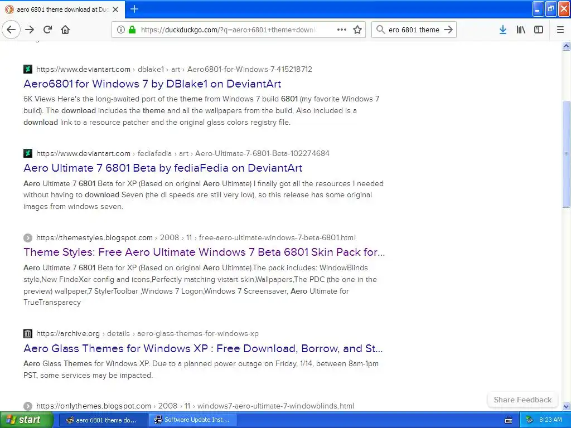Screen dimensions: 571x428
Task: Click the on-screen keyboard tray icon
Action: pos(509,420)
